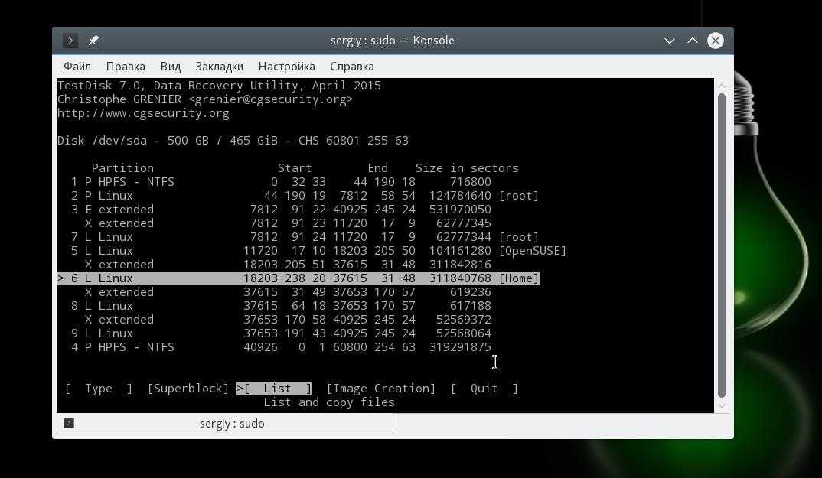Click the [Image Creation] option
822x478 pixels.
pos(380,389)
